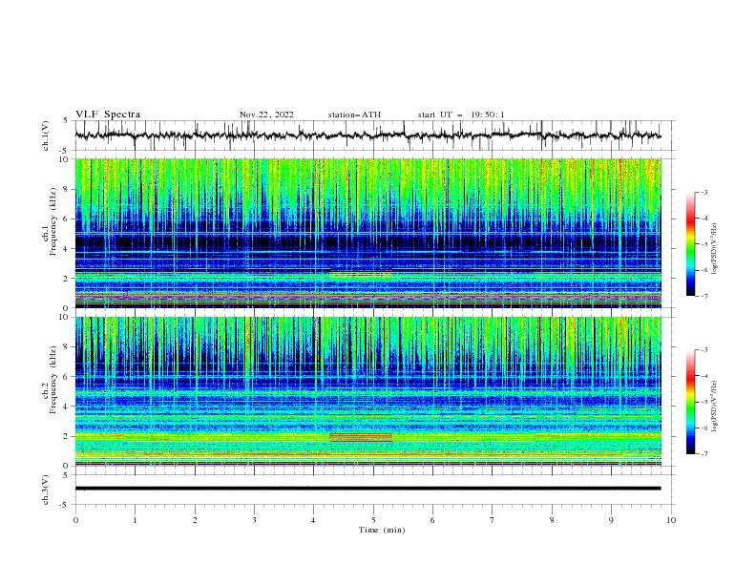Click the "7" tick on the time axis
This screenshot has height=584, width=756.
coord(493,520)
